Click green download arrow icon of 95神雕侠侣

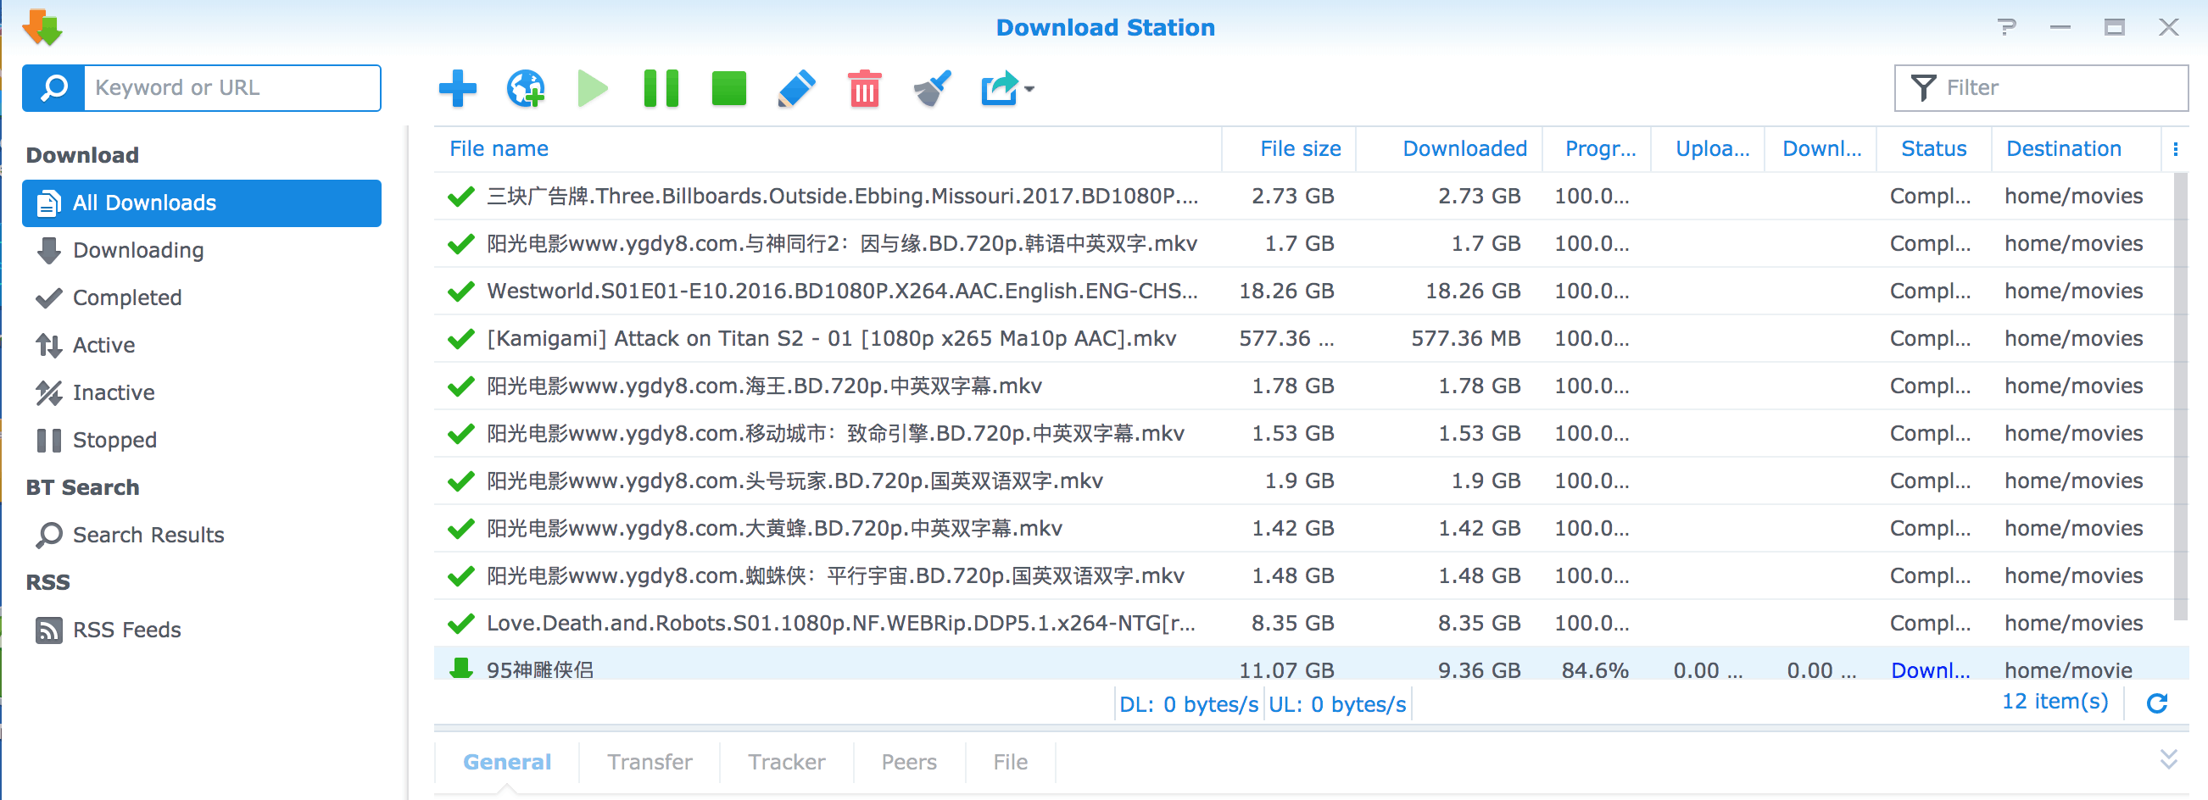tap(461, 668)
